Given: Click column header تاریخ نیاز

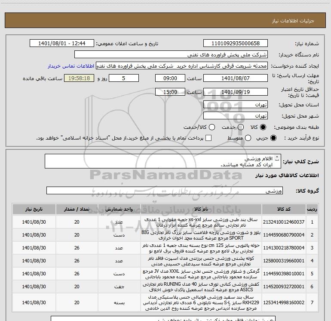Looking at the screenshot, I should click(34, 209).
